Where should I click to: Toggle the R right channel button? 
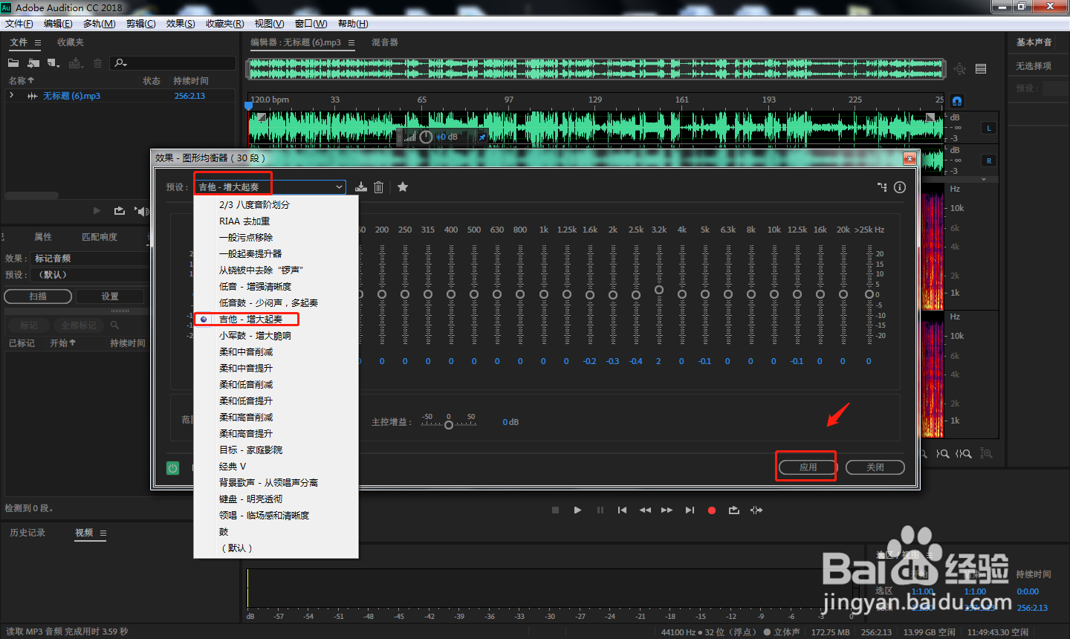click(989, 160)
